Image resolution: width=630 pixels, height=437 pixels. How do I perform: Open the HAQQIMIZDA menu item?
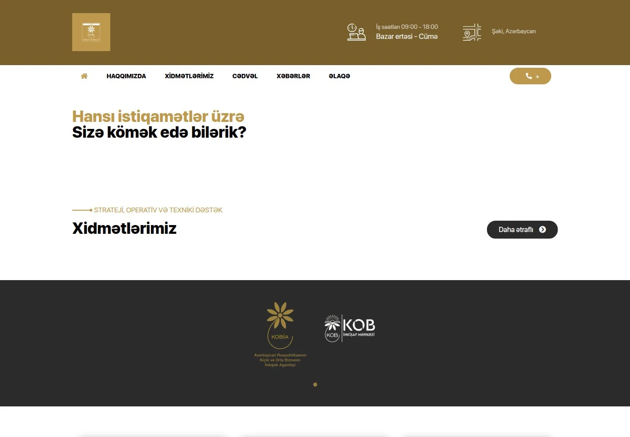(126, 76)
